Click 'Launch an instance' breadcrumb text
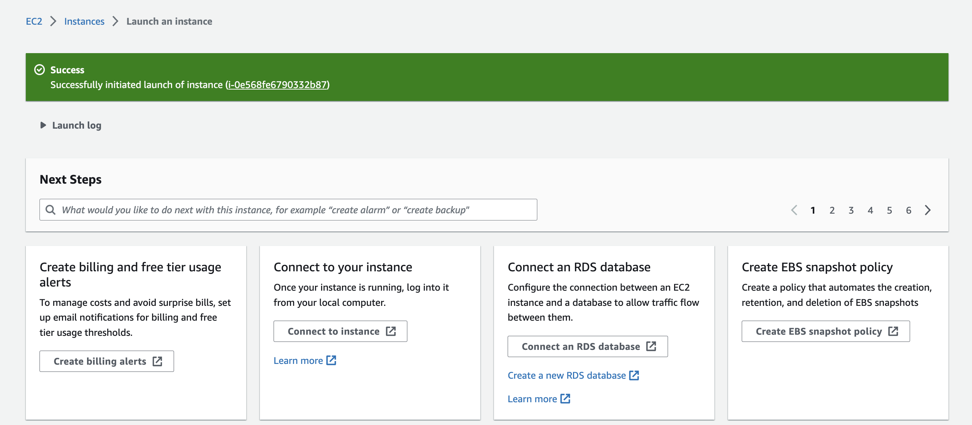This screenshot has height=425, width=972. click(169, 21)
